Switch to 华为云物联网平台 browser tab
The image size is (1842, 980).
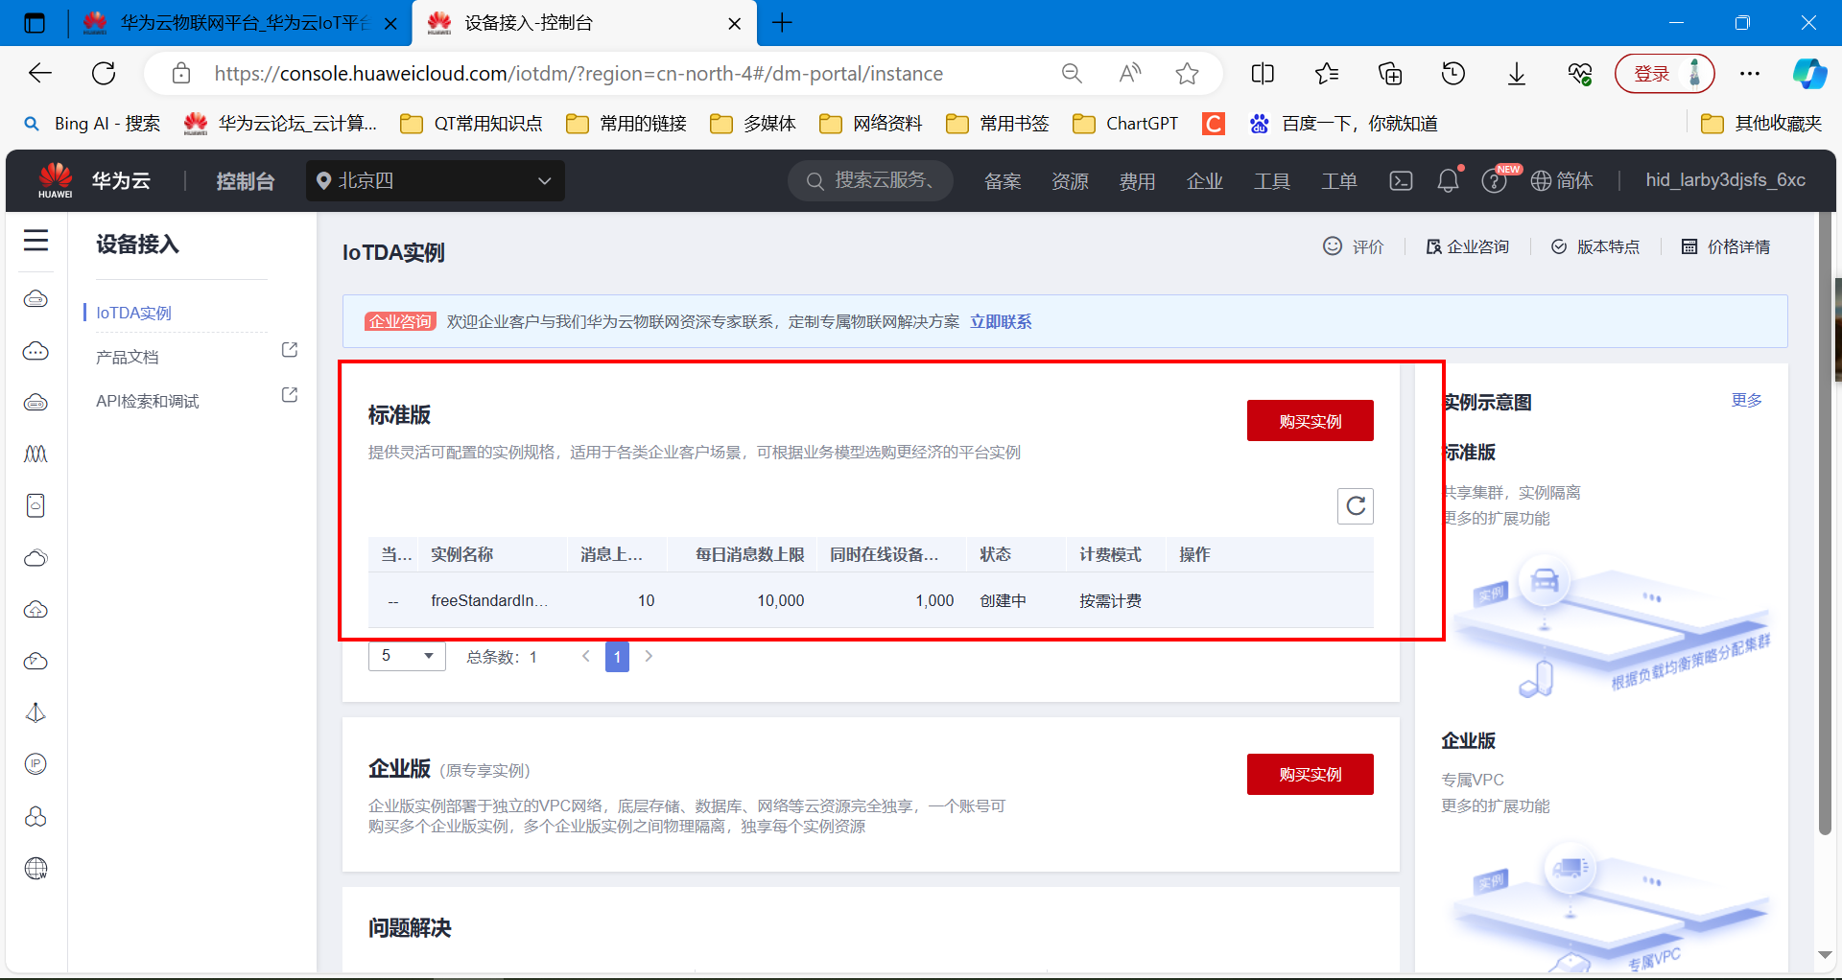[240, 23]
